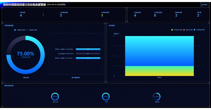The height and width of the screenshot is (110, 211).
Task: Select the first merchant progress bar 2/2
Action: tap(88, 49)
